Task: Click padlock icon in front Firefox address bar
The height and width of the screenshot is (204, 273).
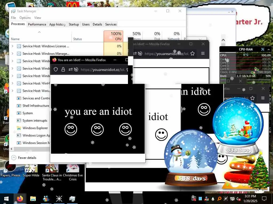Action: tap(63, 70)
